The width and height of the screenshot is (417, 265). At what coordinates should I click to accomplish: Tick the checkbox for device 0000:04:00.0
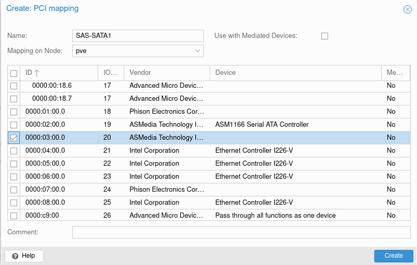coord(14,151)
